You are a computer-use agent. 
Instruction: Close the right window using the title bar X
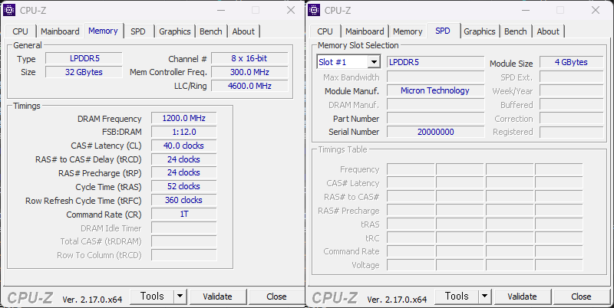pyautogui.click(x=595, y=10)
